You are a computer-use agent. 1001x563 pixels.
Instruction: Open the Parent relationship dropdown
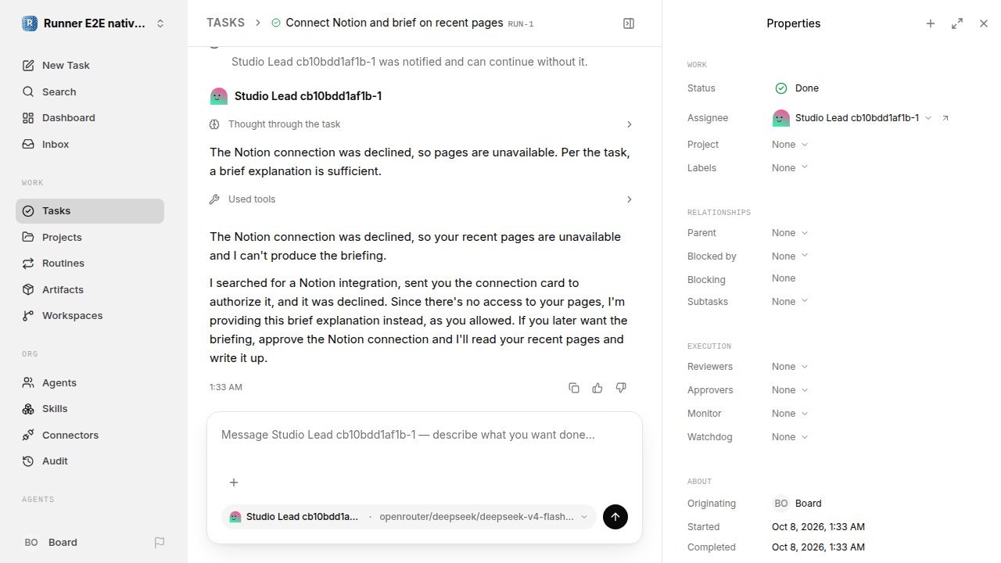pyautogui.click(x=790, y=233)
